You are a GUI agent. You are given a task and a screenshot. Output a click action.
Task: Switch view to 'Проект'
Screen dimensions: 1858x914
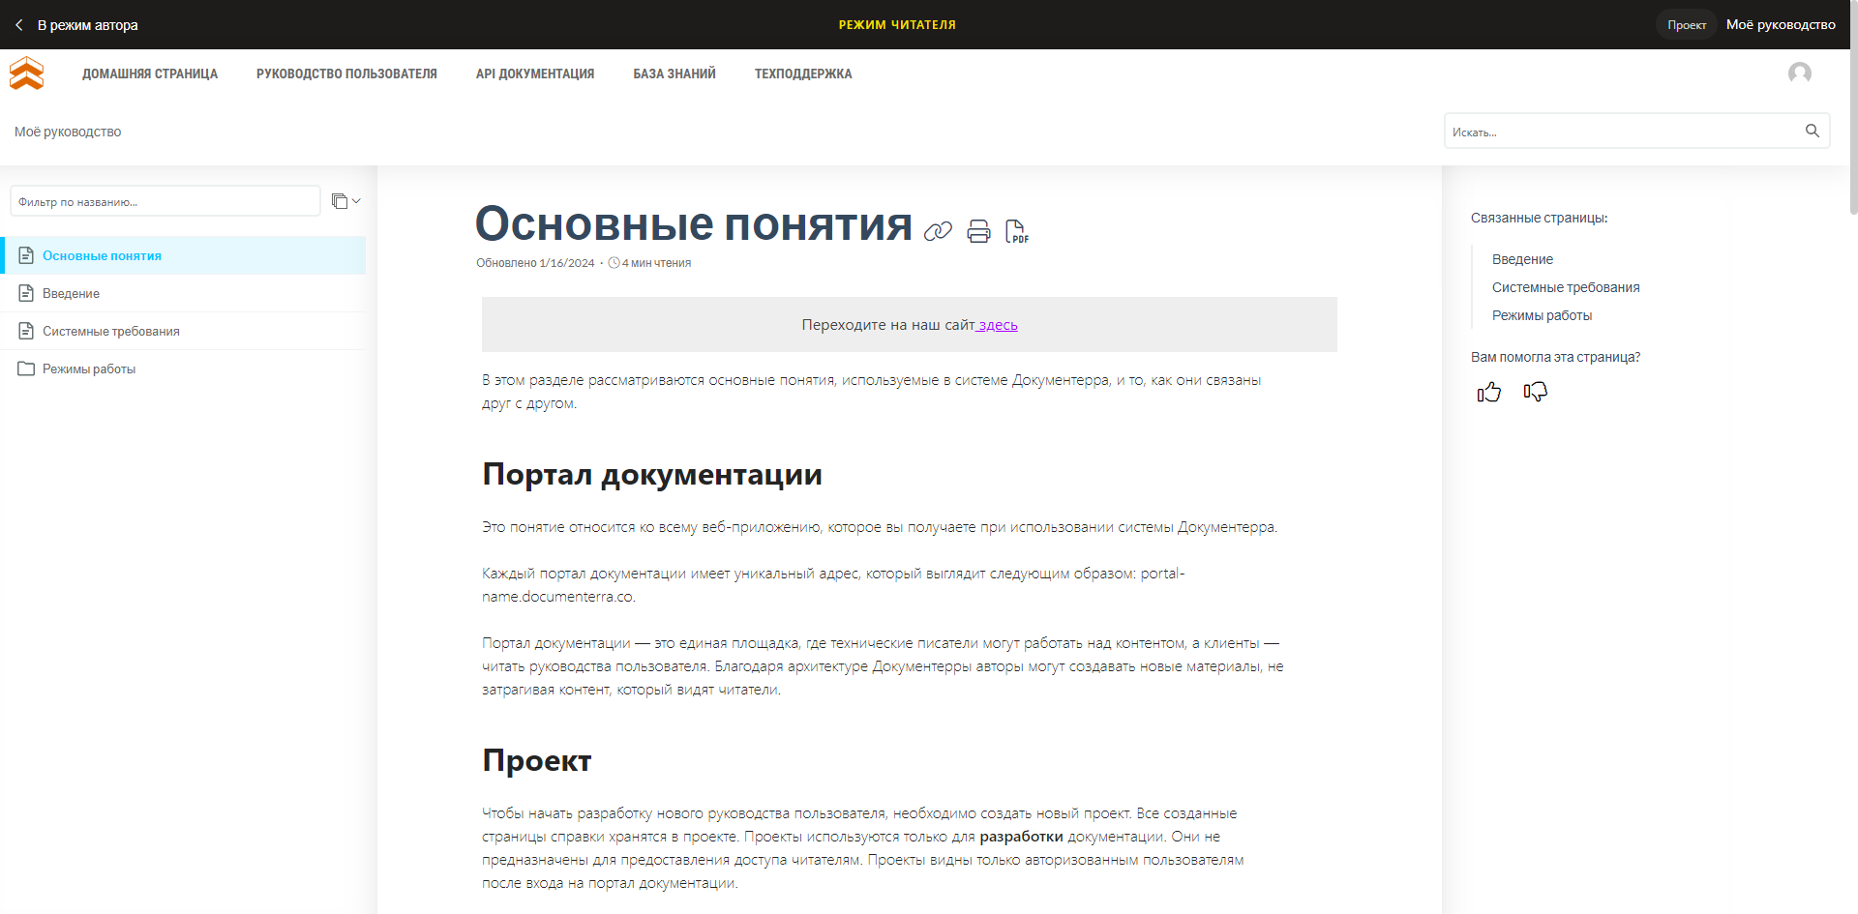pyautogui.click(x=1686, y=24)
